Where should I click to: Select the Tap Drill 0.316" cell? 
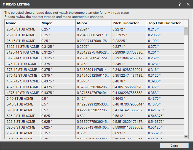(x=165, y=70)
